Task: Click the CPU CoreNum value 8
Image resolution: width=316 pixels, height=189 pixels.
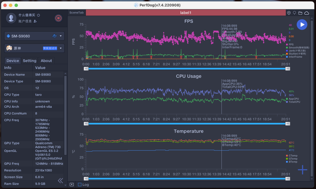Action: (36, 113)
